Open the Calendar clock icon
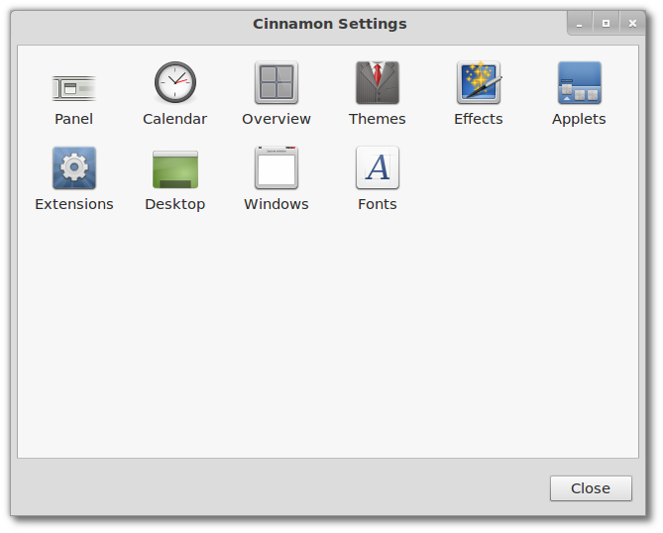Image resolution: width=663 pixels, height=533 pixels. pos(175,83)
